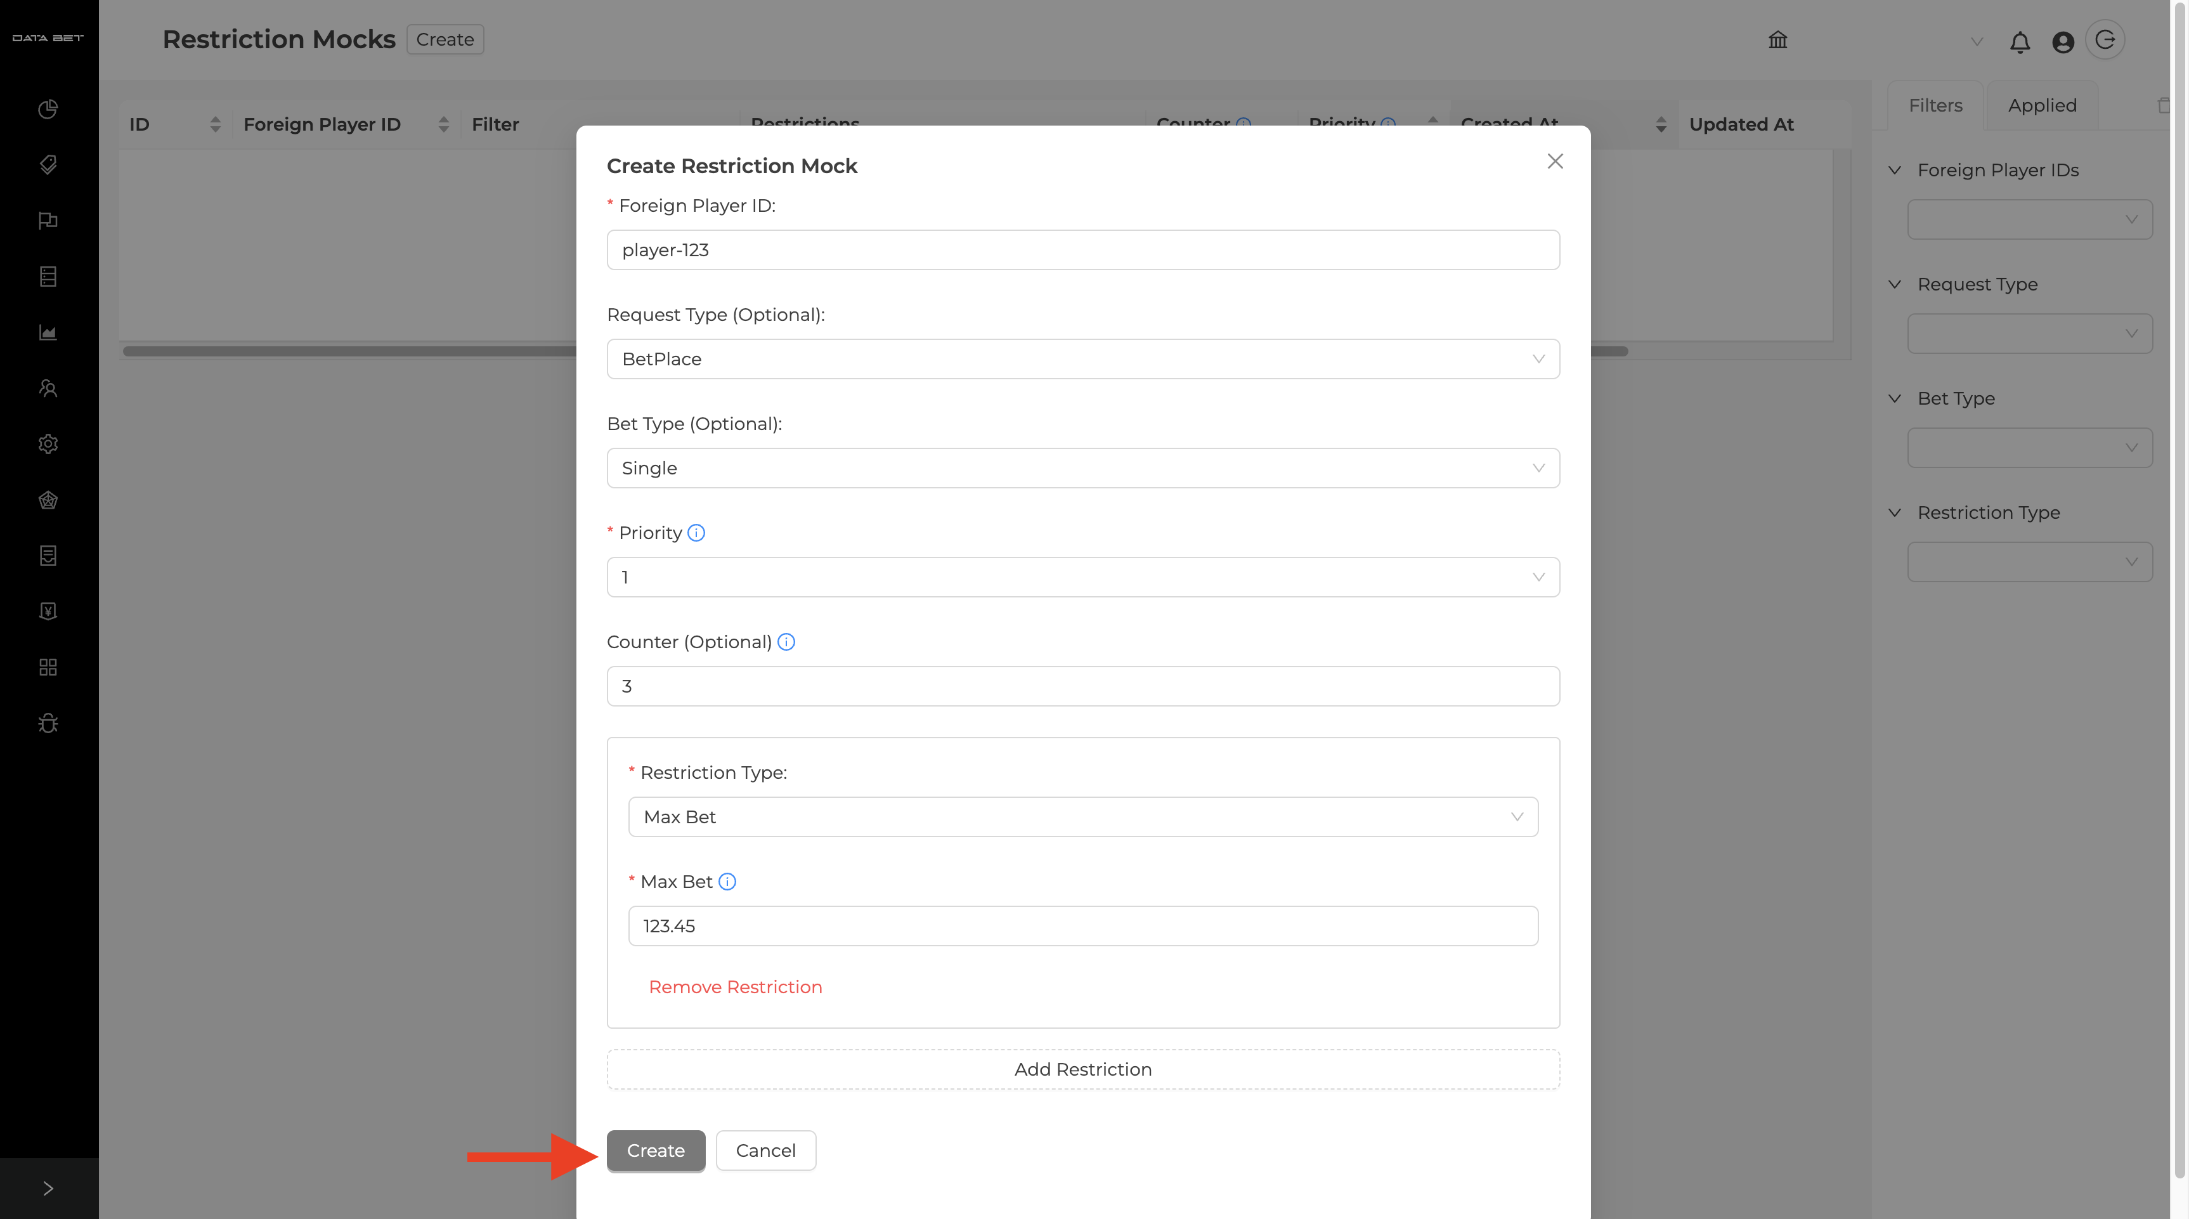Screen dimensions: 2189x1219
Task: Open the apps grid icon in sidebar
Action: (x=48, y=667)
